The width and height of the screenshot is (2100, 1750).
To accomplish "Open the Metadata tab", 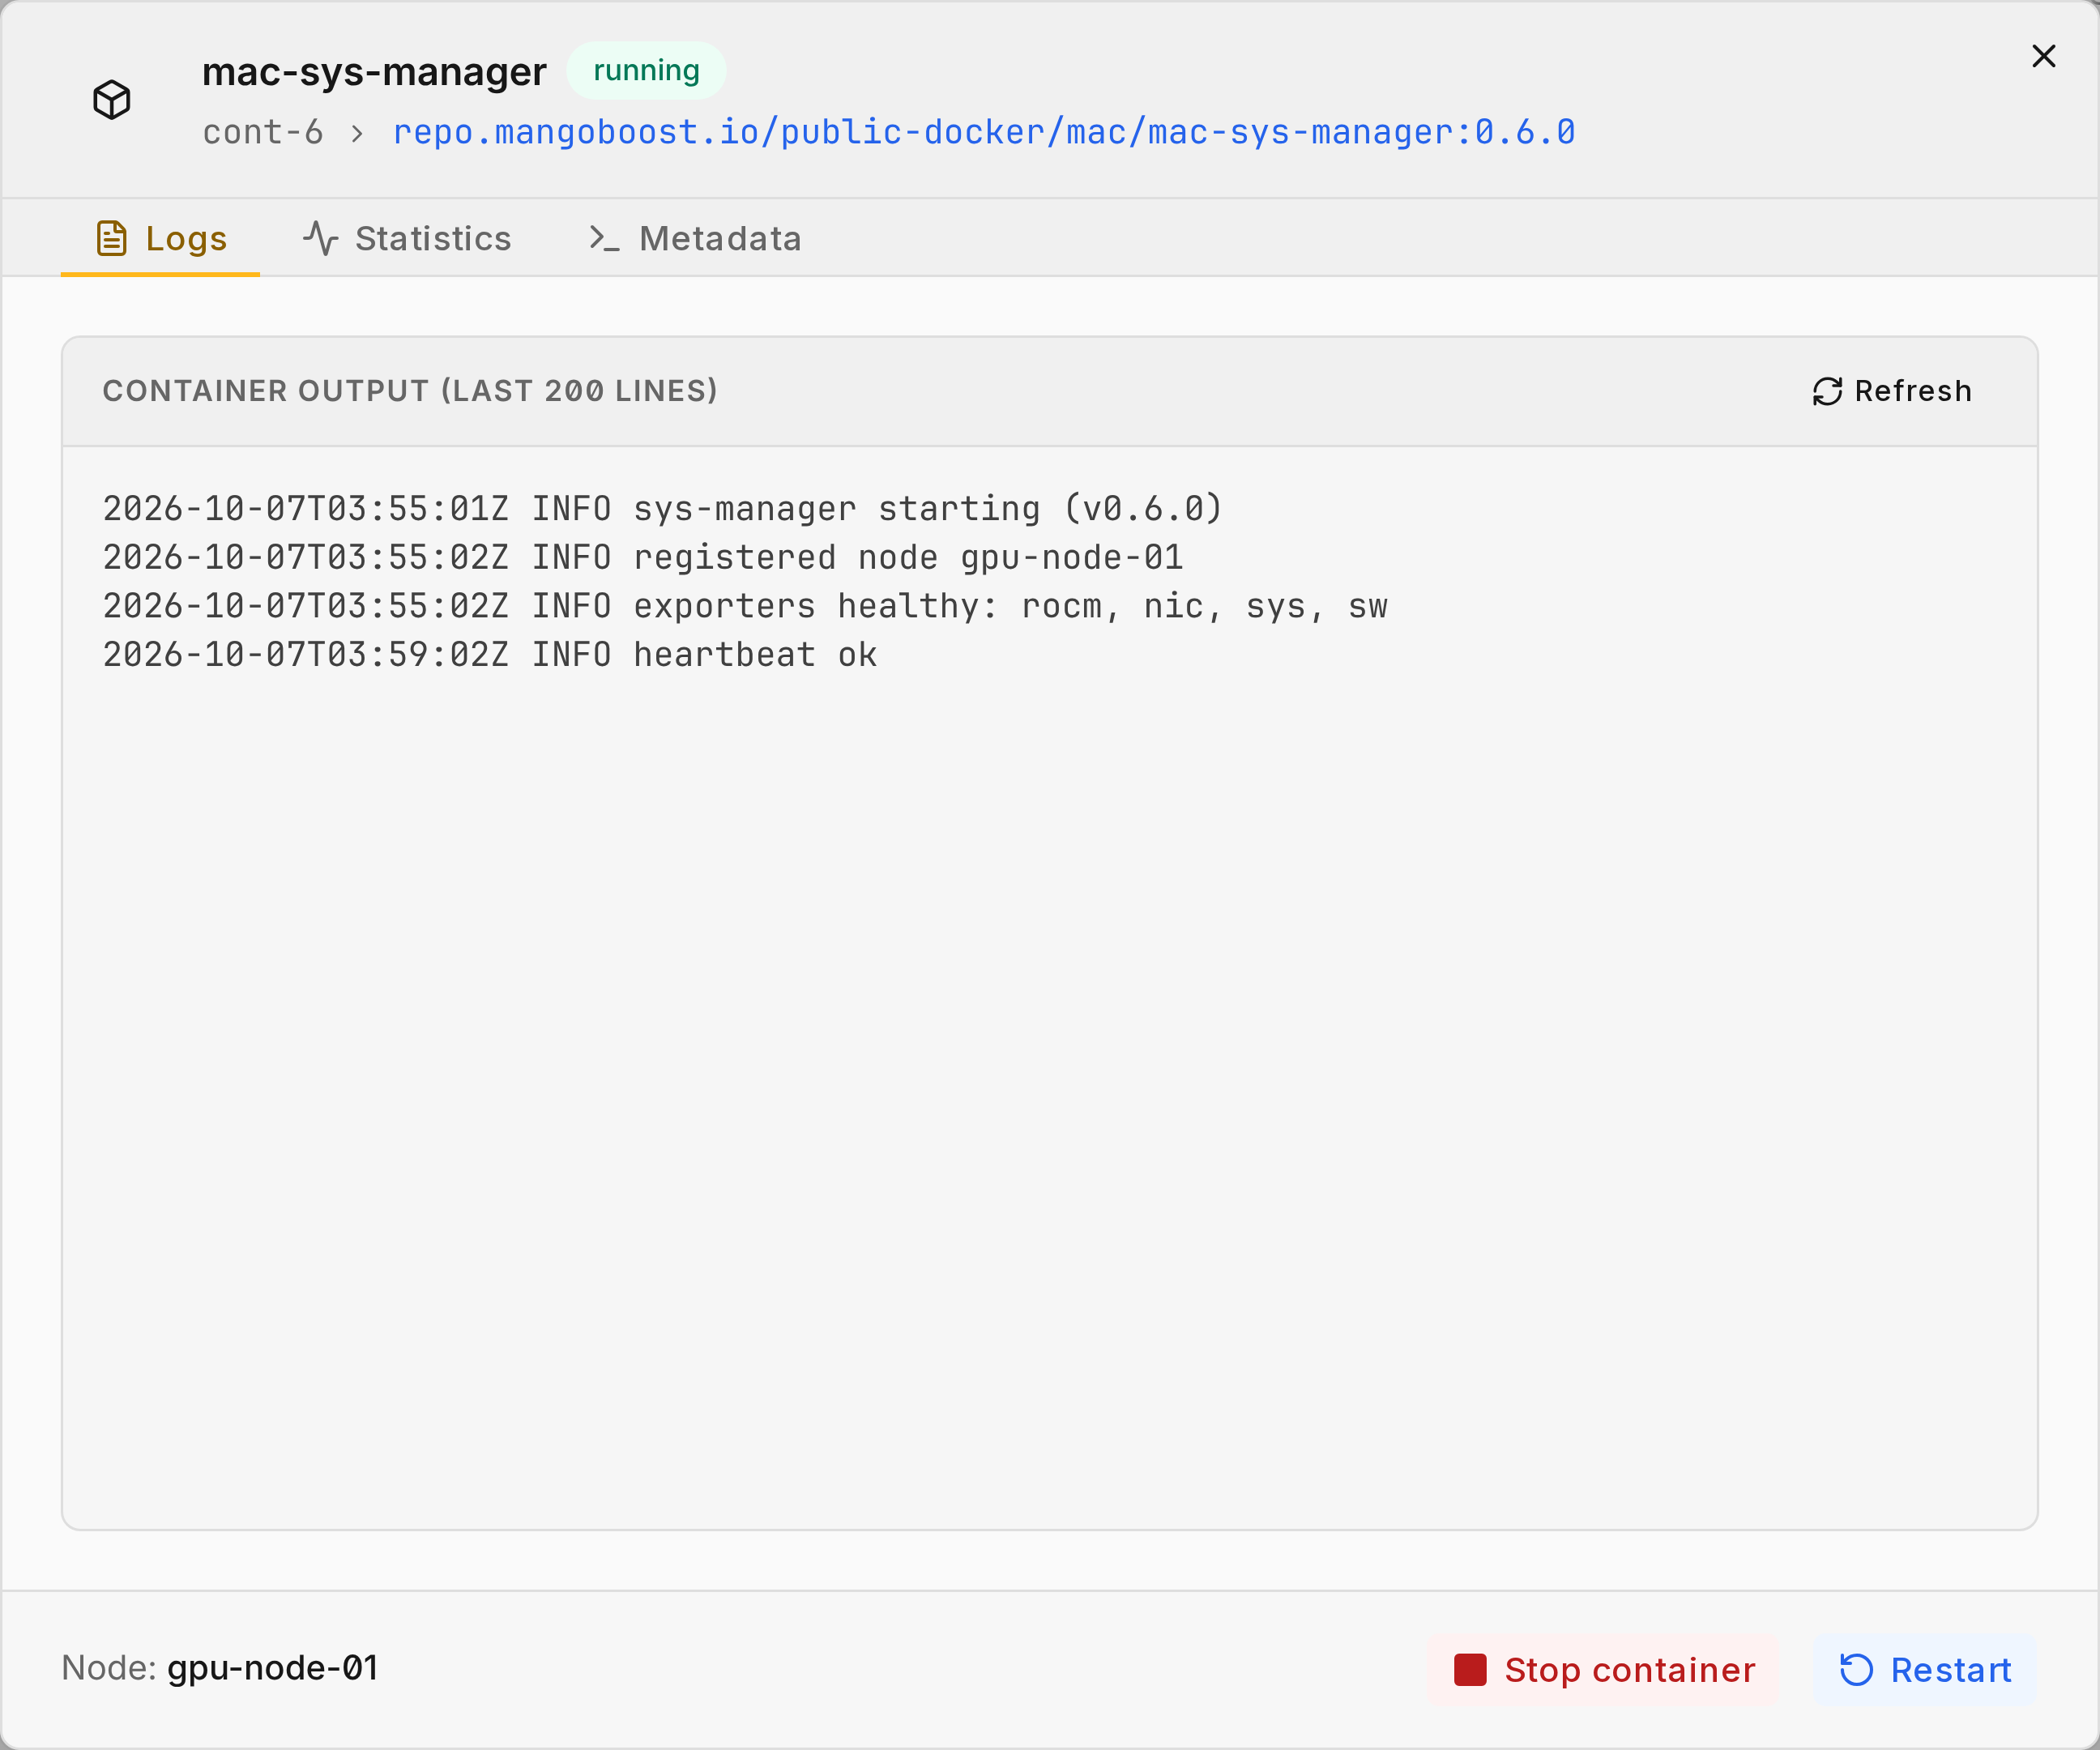I will 695,238.
